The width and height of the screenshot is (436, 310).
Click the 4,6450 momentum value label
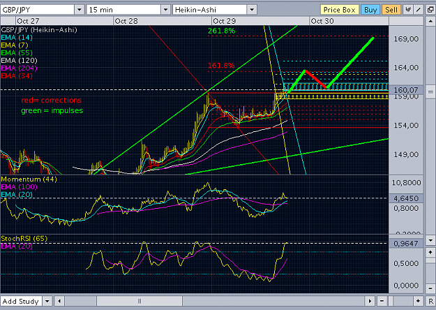[x=406, y=198]
